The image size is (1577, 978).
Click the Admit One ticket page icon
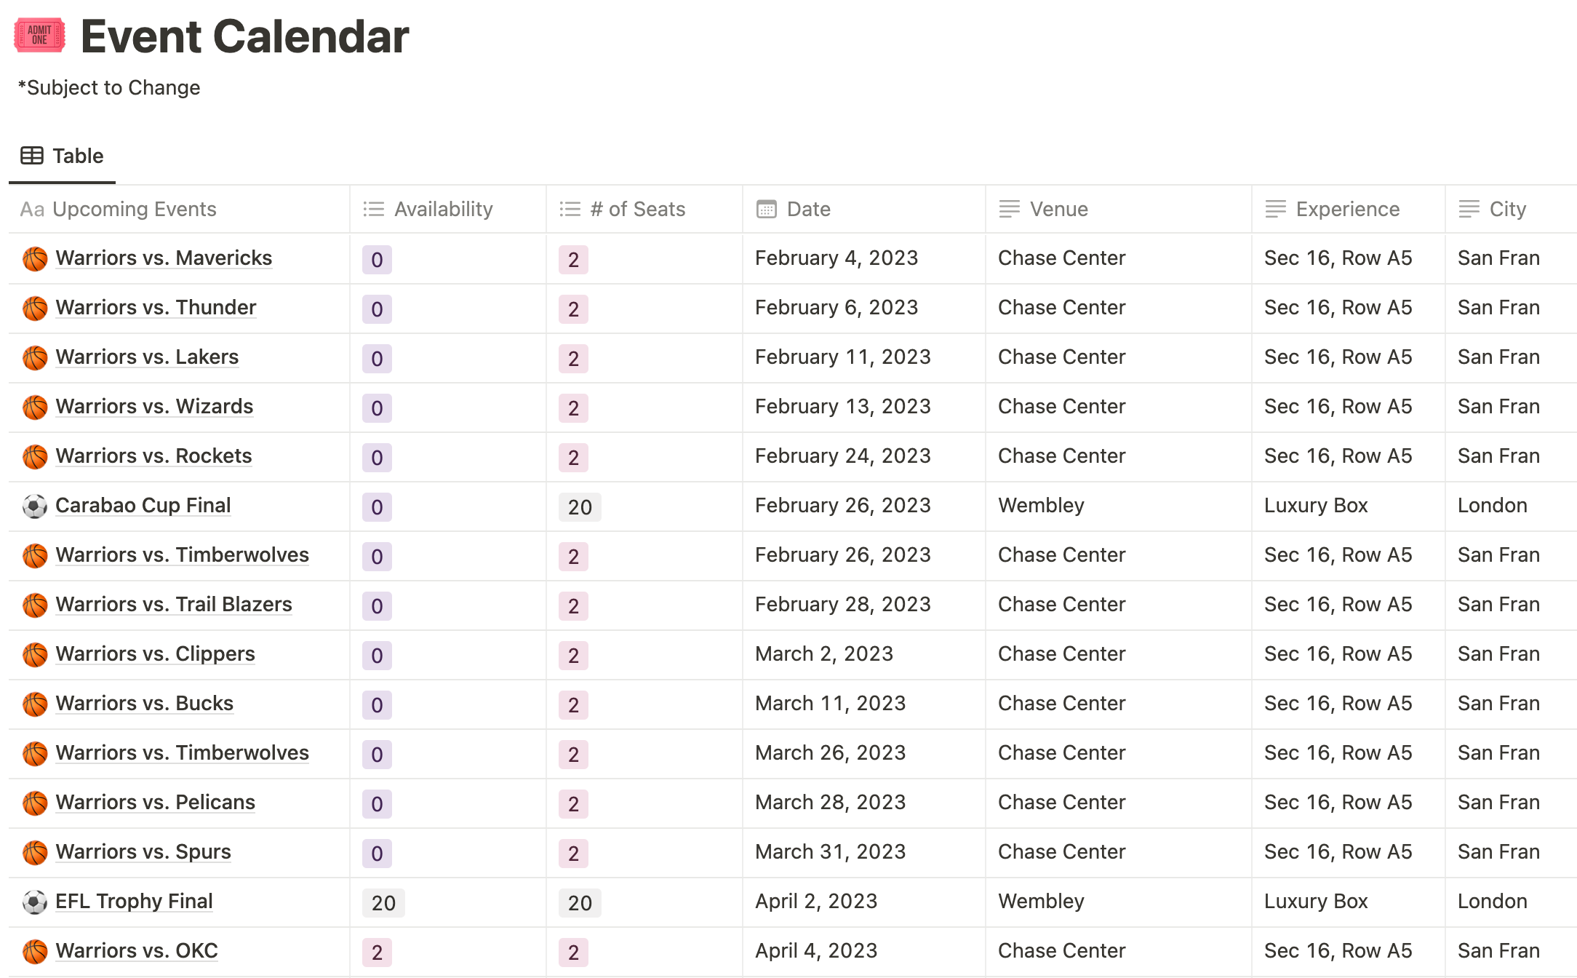pos(39,36)
